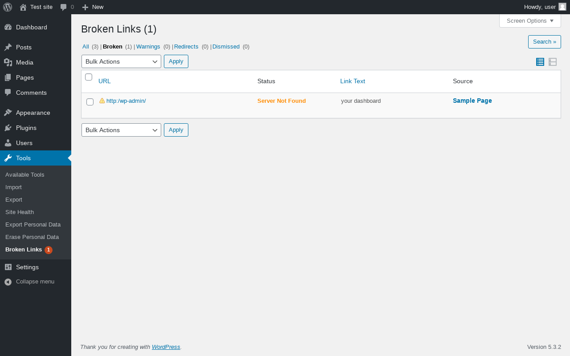Click the warning icon beside http:/wp-admin/
The image size is (570, 356).
click(102, 101)
